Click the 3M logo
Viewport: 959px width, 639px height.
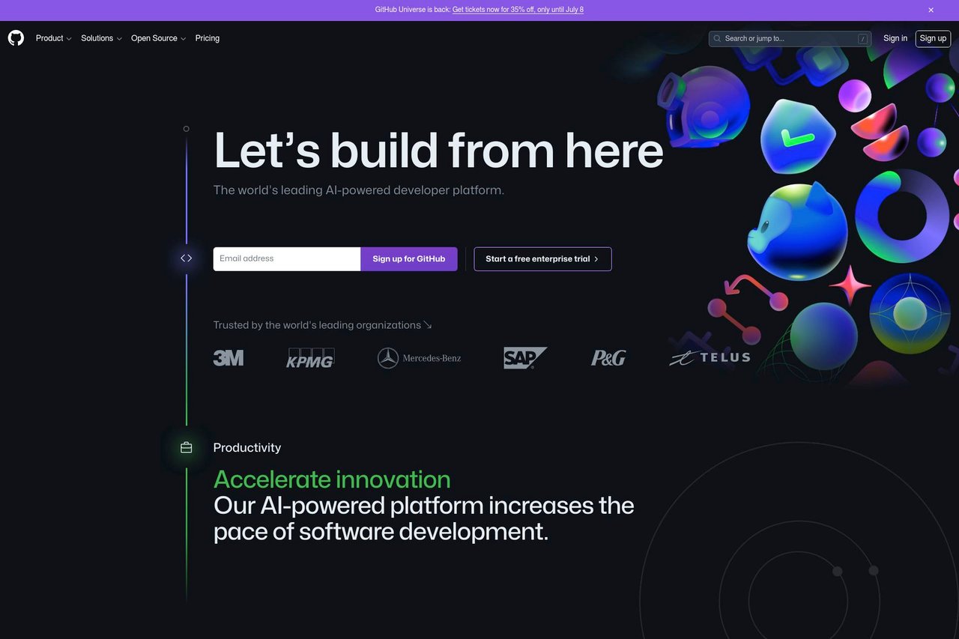(228, 358)
